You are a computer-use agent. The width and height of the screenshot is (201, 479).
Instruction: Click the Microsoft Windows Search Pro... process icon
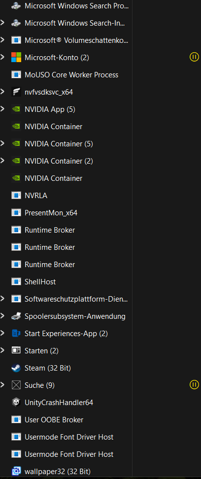(x=16, y=5)
